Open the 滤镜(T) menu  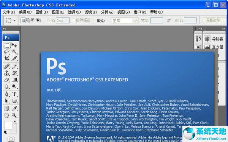pos(91,12)
